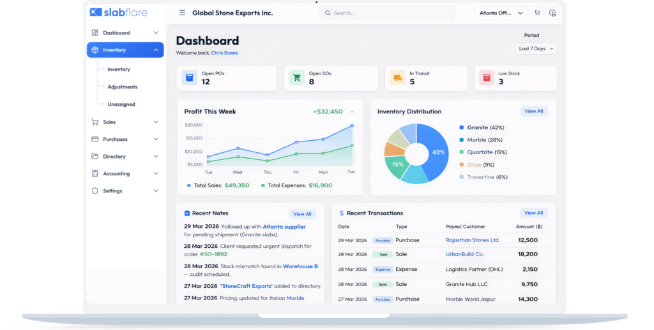Click the In Transit truck icon

click(x=398, y=78)
